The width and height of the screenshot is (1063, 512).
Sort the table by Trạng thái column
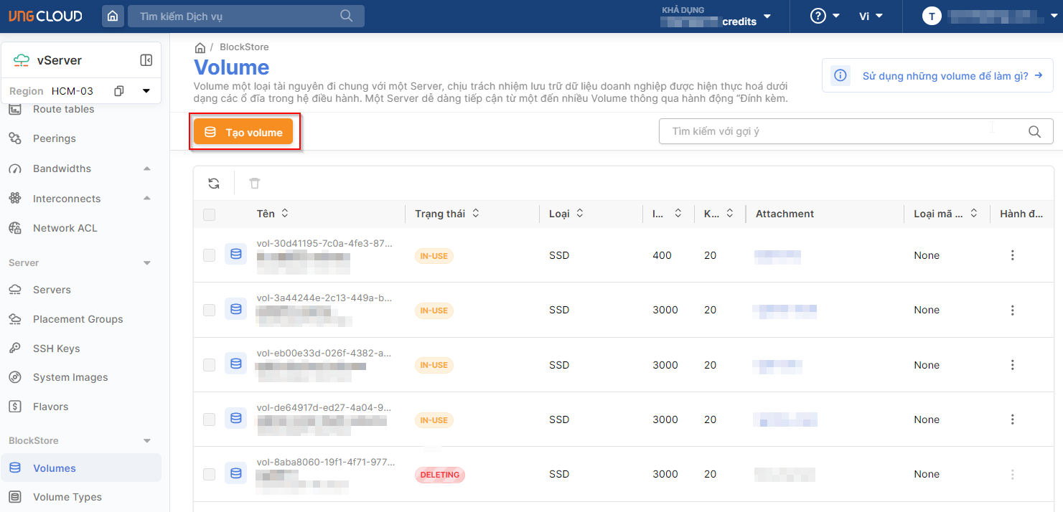(x=475, y=214)
